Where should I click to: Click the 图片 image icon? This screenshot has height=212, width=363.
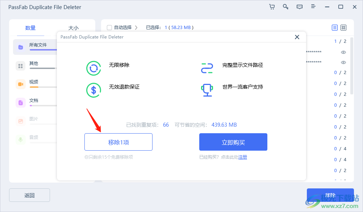tap(20, 121)
